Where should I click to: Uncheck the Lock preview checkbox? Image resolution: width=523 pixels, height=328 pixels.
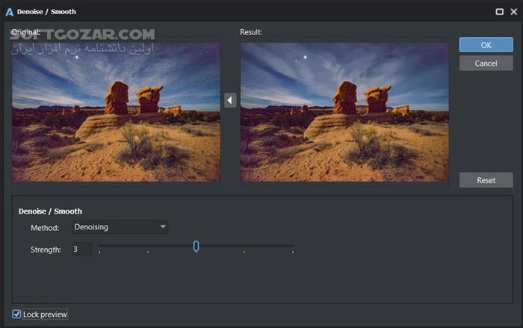click(x=17, y=315)
